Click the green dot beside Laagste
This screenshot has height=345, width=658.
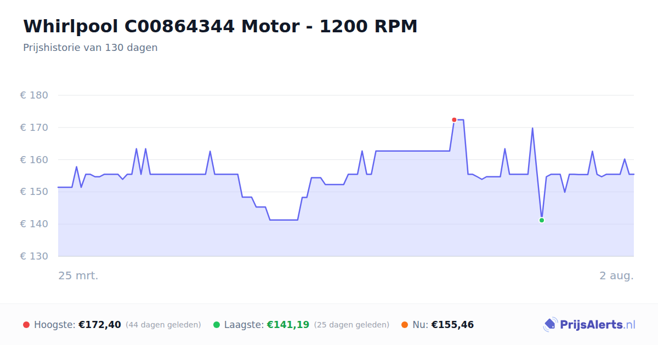coord(217,325)
